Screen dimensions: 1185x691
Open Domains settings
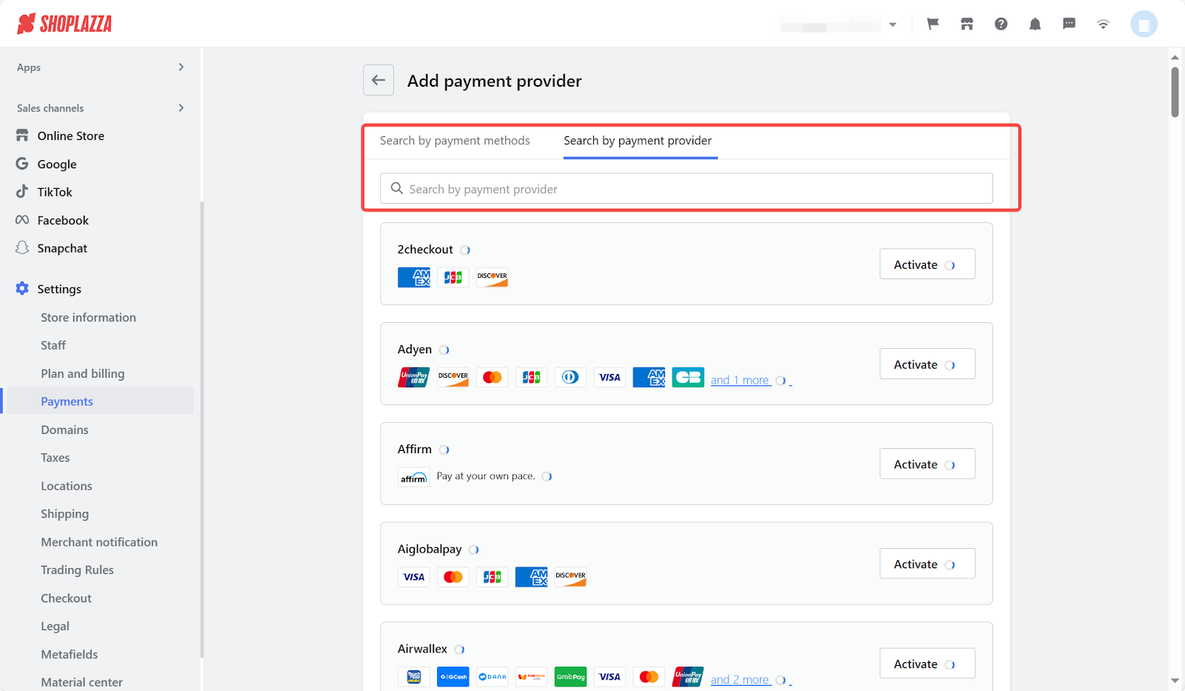[x=64, y=430]
